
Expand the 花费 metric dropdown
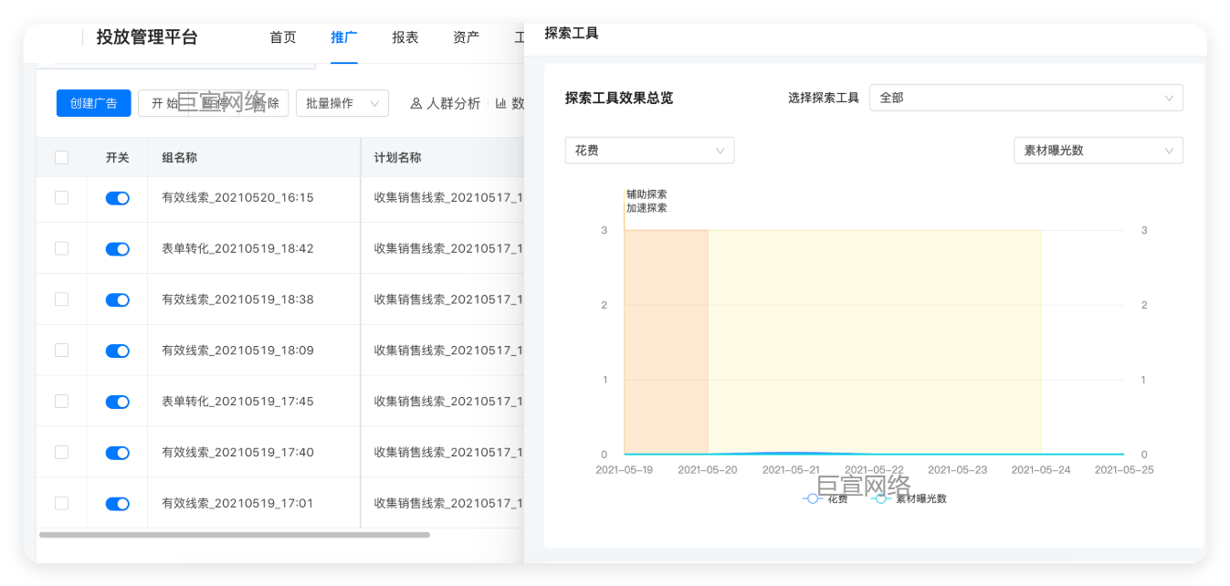(649, 150)
